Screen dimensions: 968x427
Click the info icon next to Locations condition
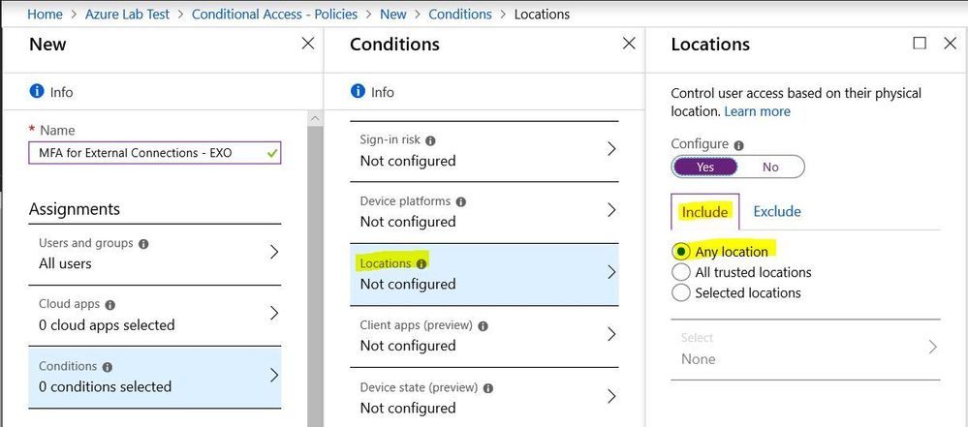pos(422,263)
